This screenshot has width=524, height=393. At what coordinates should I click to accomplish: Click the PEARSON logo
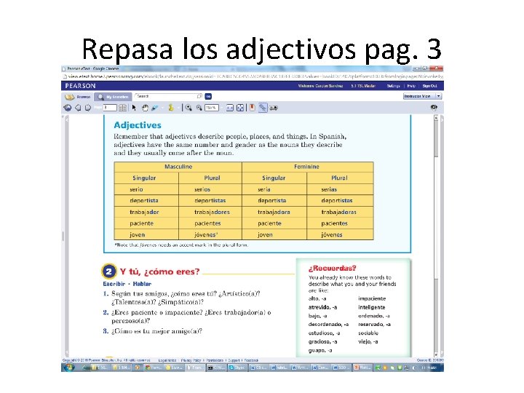click(80, 86)
